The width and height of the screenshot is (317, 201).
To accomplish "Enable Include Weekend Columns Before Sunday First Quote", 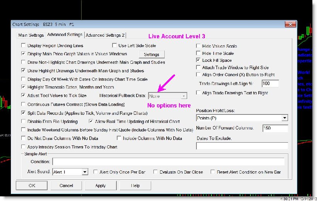I will pyautogui.click(x=24, y=130).
